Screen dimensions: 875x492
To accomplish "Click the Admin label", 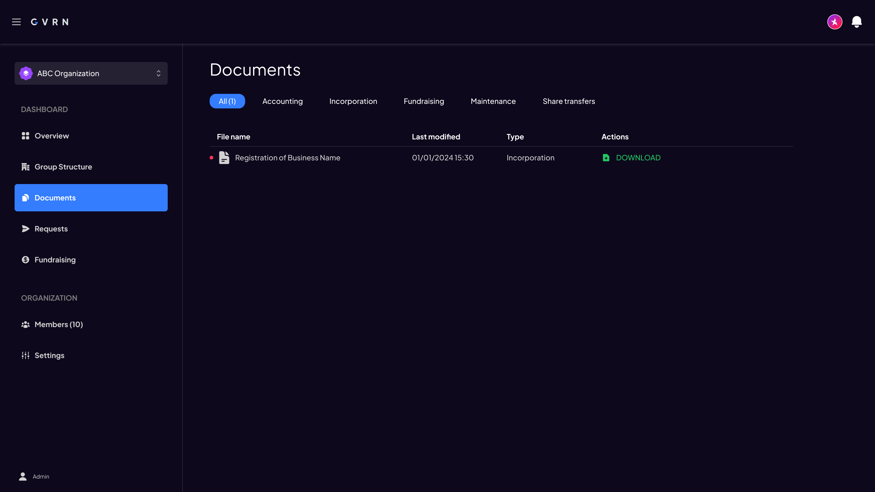I will [x=41, y=477].
